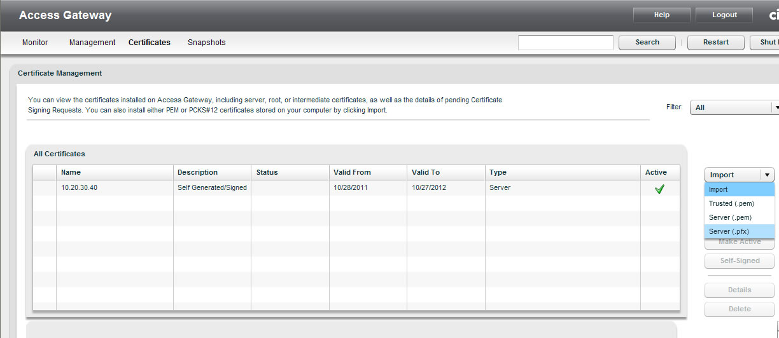The height and width of the screenshot is (338, 779).
Task: Click the All Certificates panel title
Action: coord(59,154)
